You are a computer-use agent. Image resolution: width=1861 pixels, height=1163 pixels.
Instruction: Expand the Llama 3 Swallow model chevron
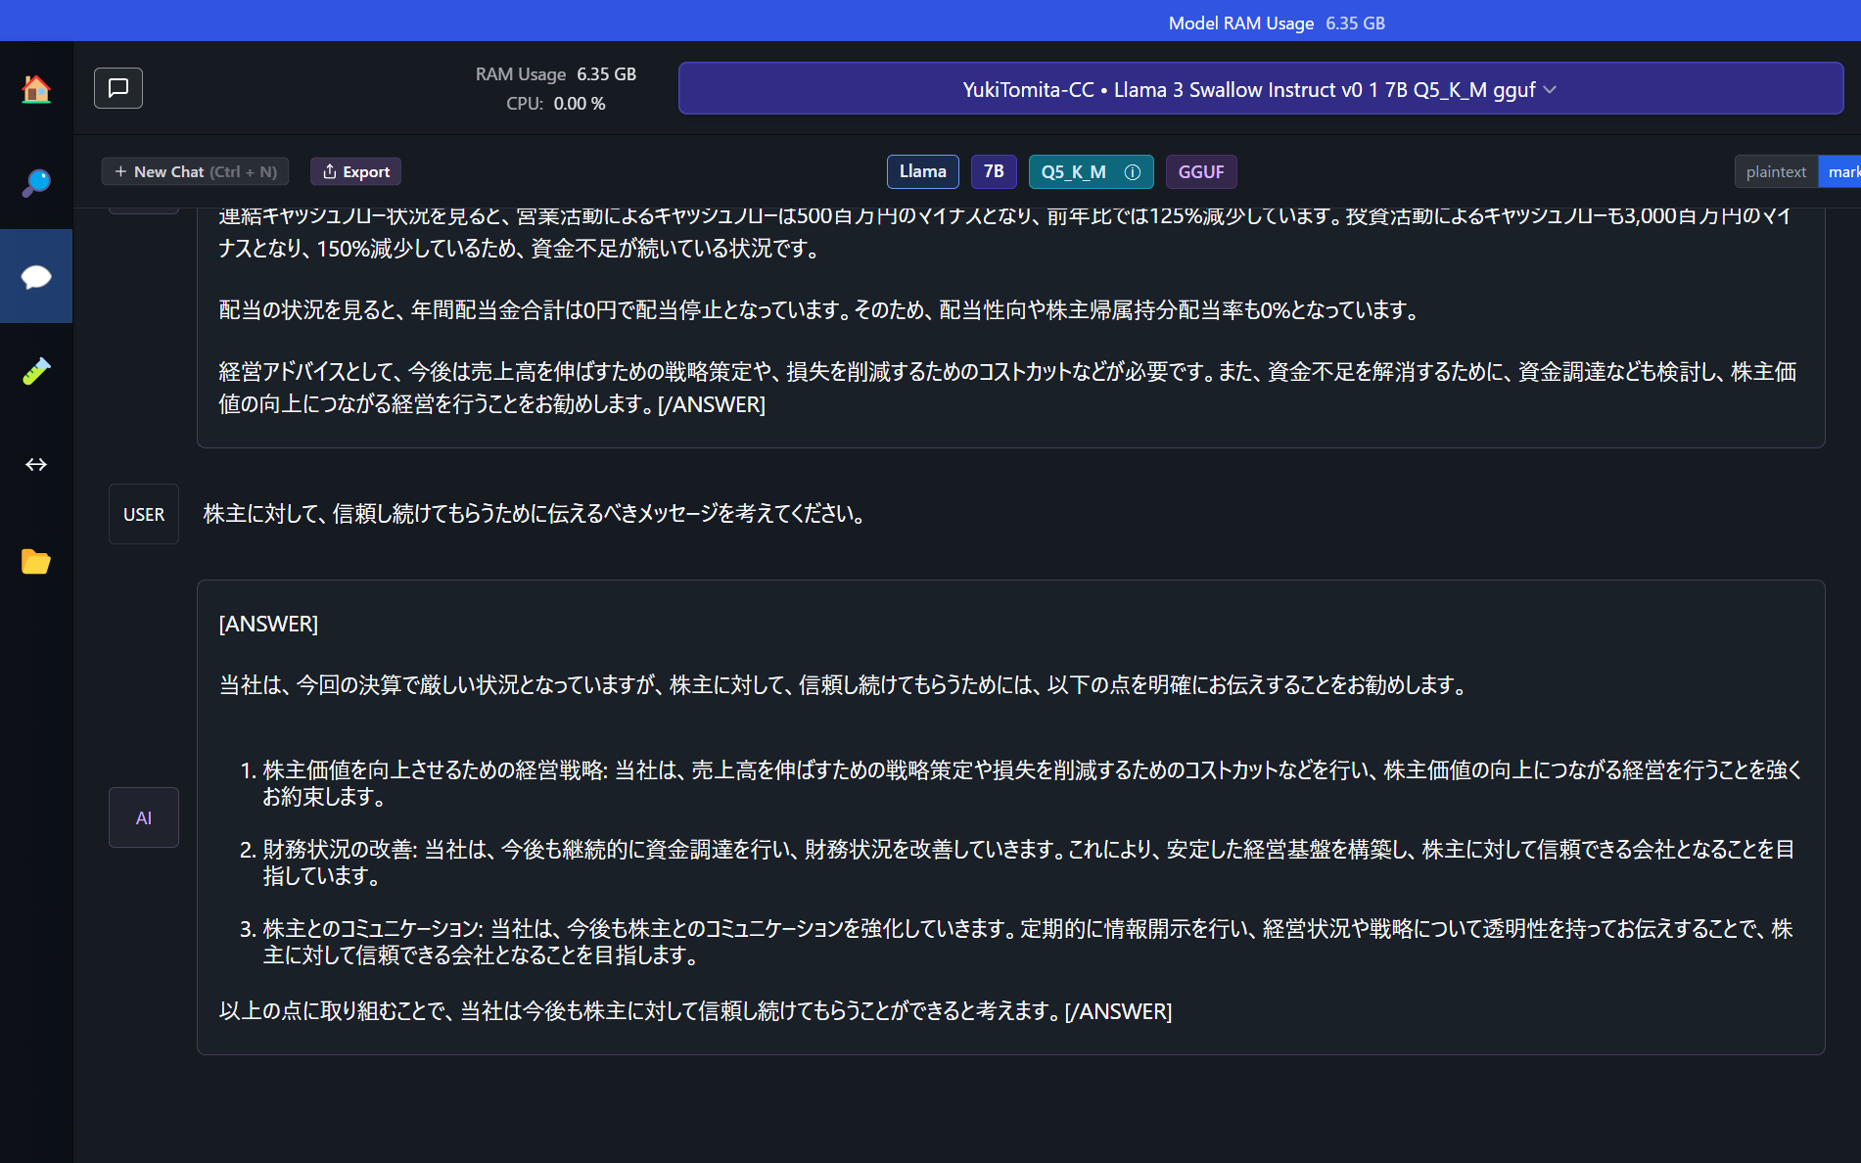(x=1550, y=89)
